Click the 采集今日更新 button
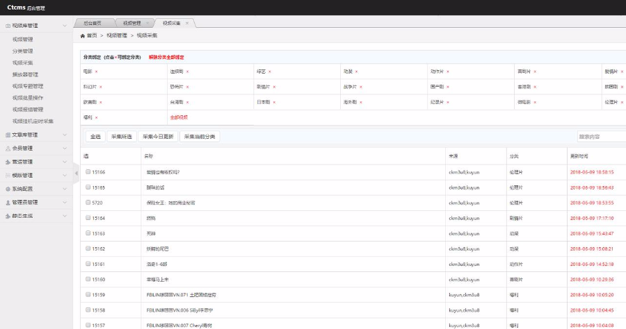This screenshot has height=329, width=626. [x=158, y=137]
